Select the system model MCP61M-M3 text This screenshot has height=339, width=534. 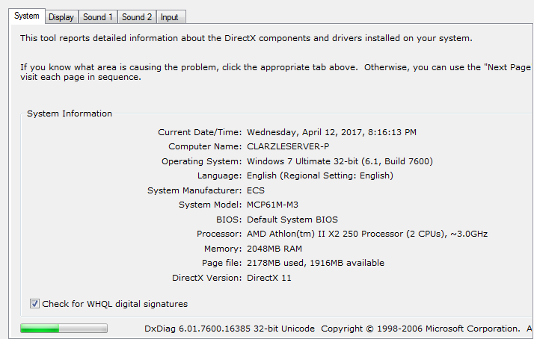point(273,205)
